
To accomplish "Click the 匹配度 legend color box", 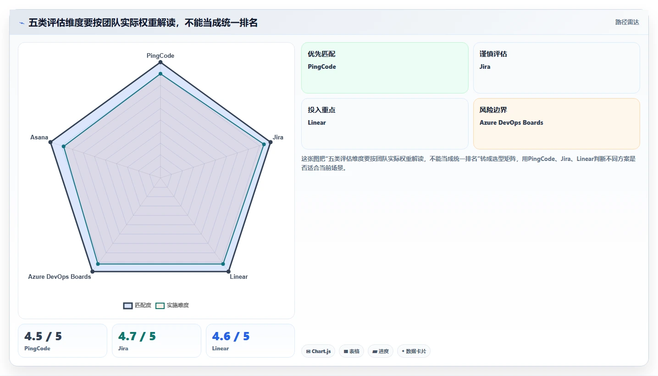I will 128,306.
